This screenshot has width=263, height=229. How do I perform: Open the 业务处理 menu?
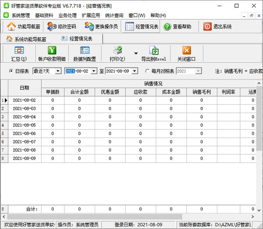[x=68, y=15]
